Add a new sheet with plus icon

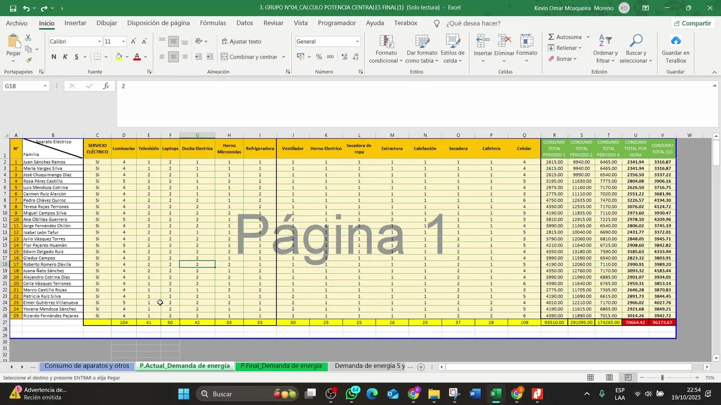coord(421,367)
